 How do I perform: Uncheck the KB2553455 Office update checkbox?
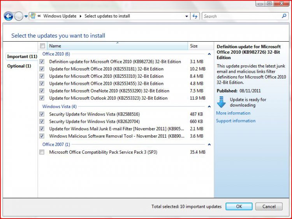point(42,83)
